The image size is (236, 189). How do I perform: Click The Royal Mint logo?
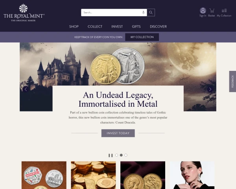(24, 13)
